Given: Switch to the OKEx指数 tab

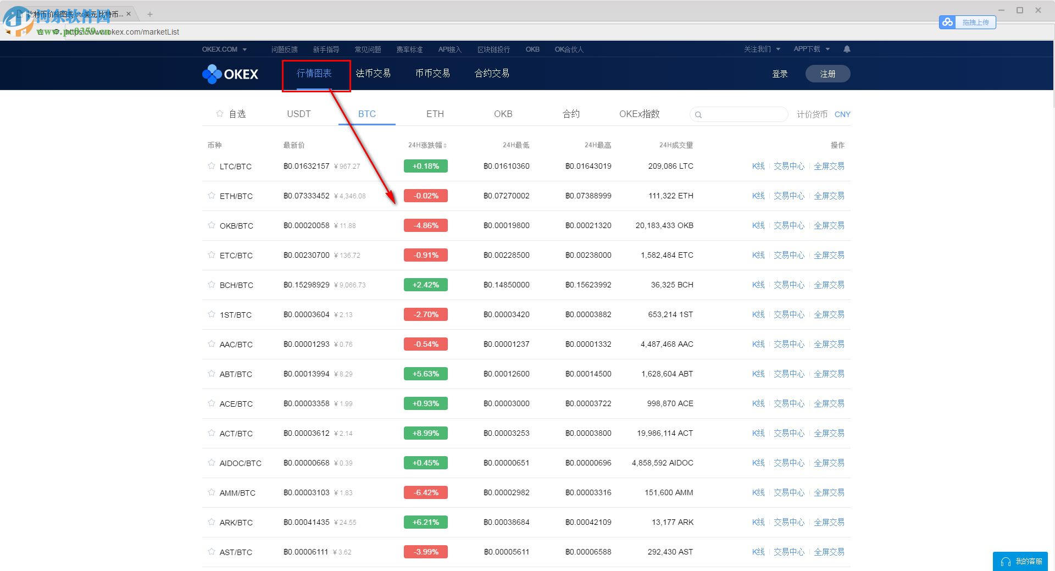Looking at the screenshot, I should coord(640,114).
